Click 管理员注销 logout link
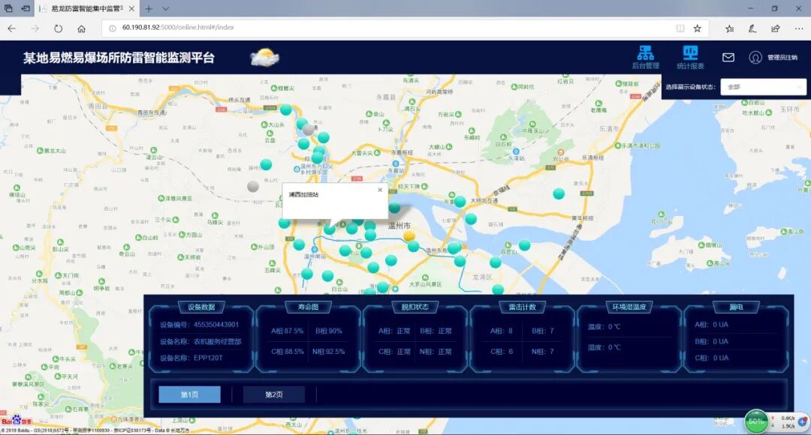The image size is (811, 435). coord(782,58)
